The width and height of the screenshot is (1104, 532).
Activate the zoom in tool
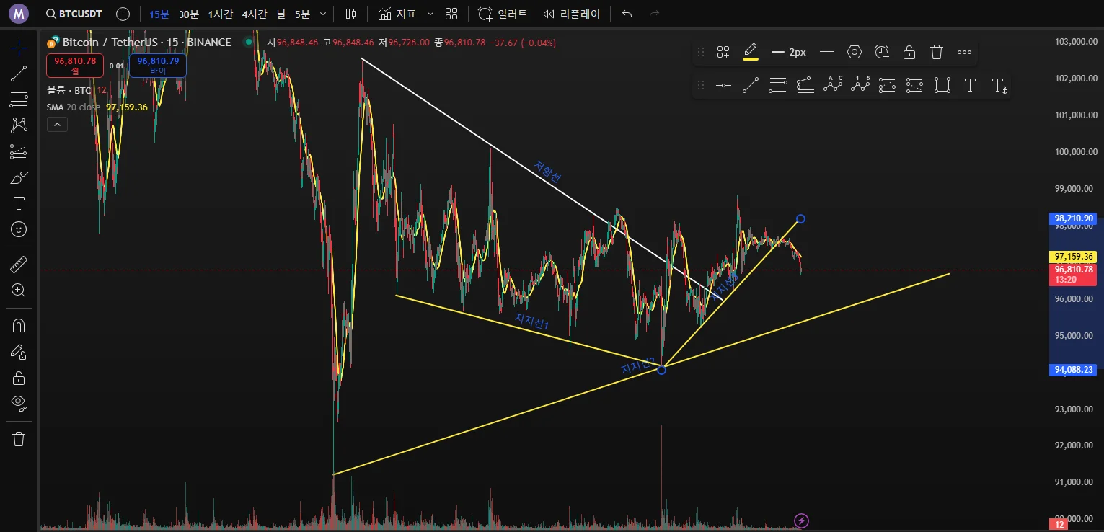19,291
